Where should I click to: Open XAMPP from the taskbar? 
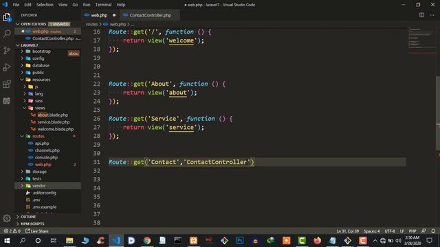point(193,241)
